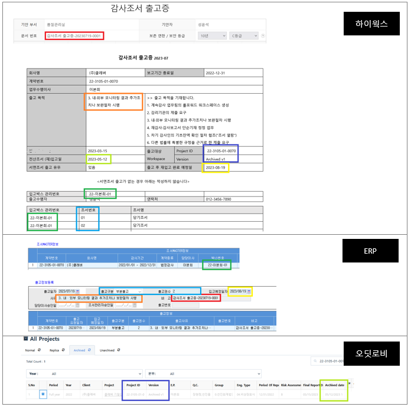Expand the 출고구분 부분출고 dropdown

tap(139, 291)
